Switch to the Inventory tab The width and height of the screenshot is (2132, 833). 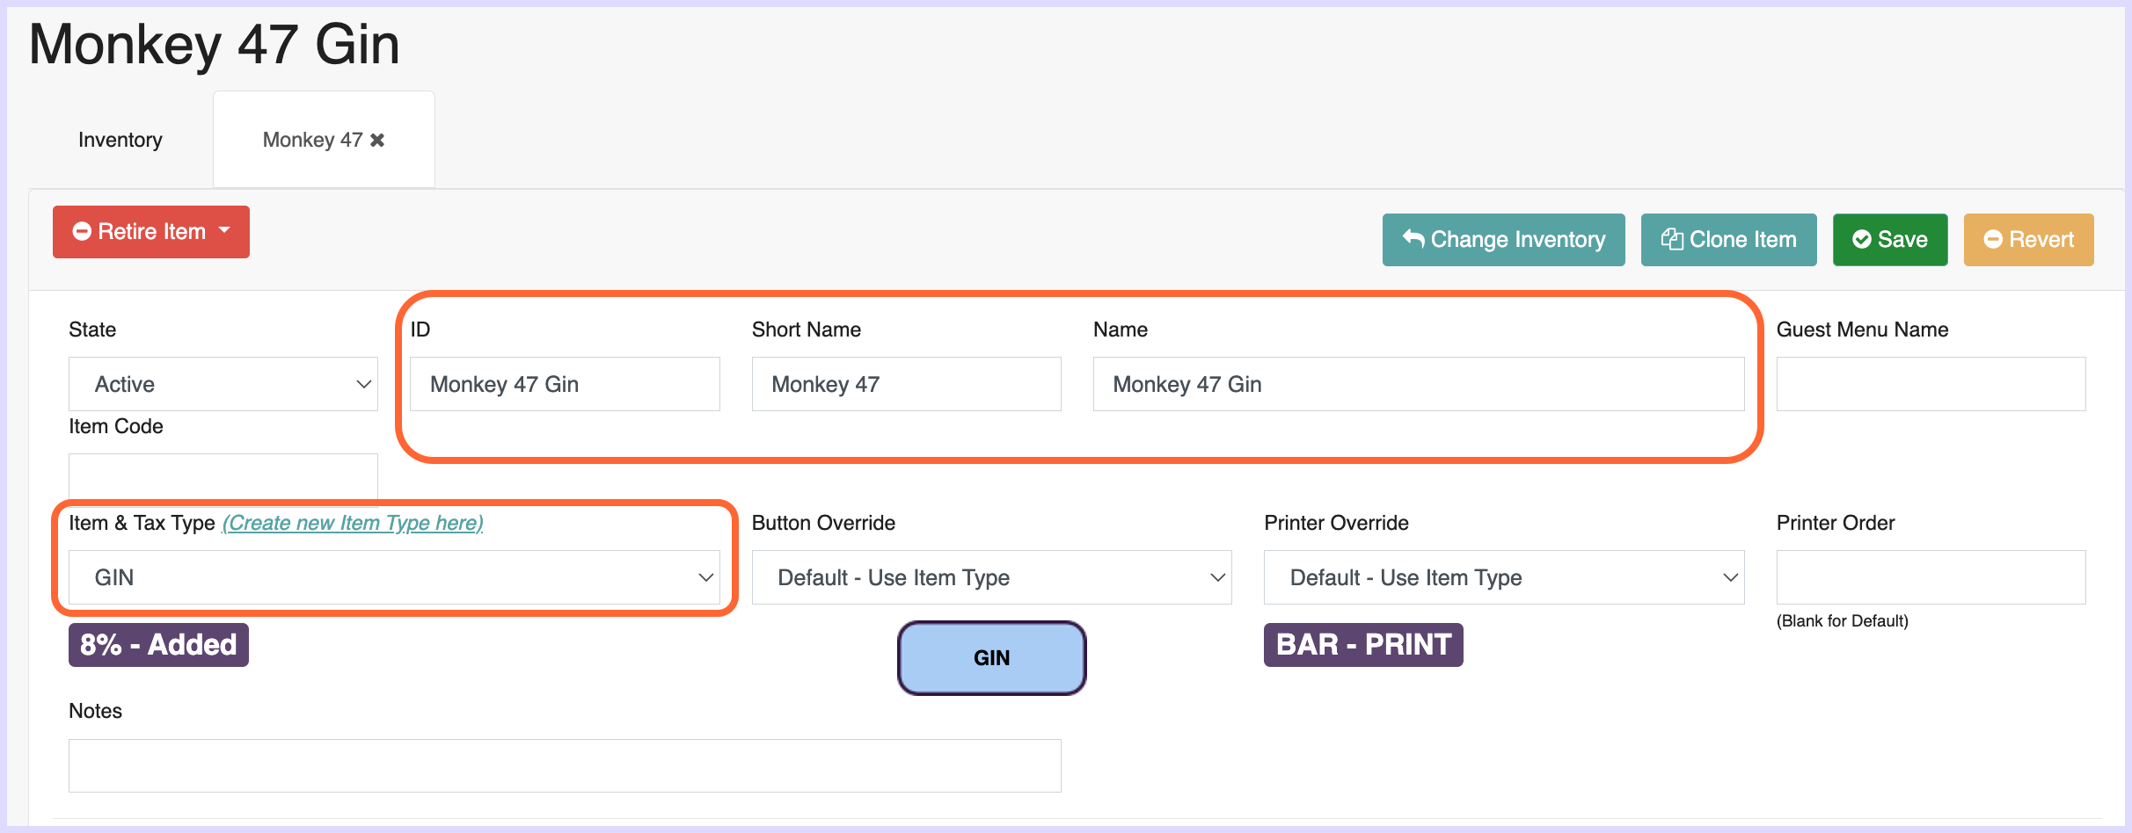pyautogui.click(x=120, y=140)
